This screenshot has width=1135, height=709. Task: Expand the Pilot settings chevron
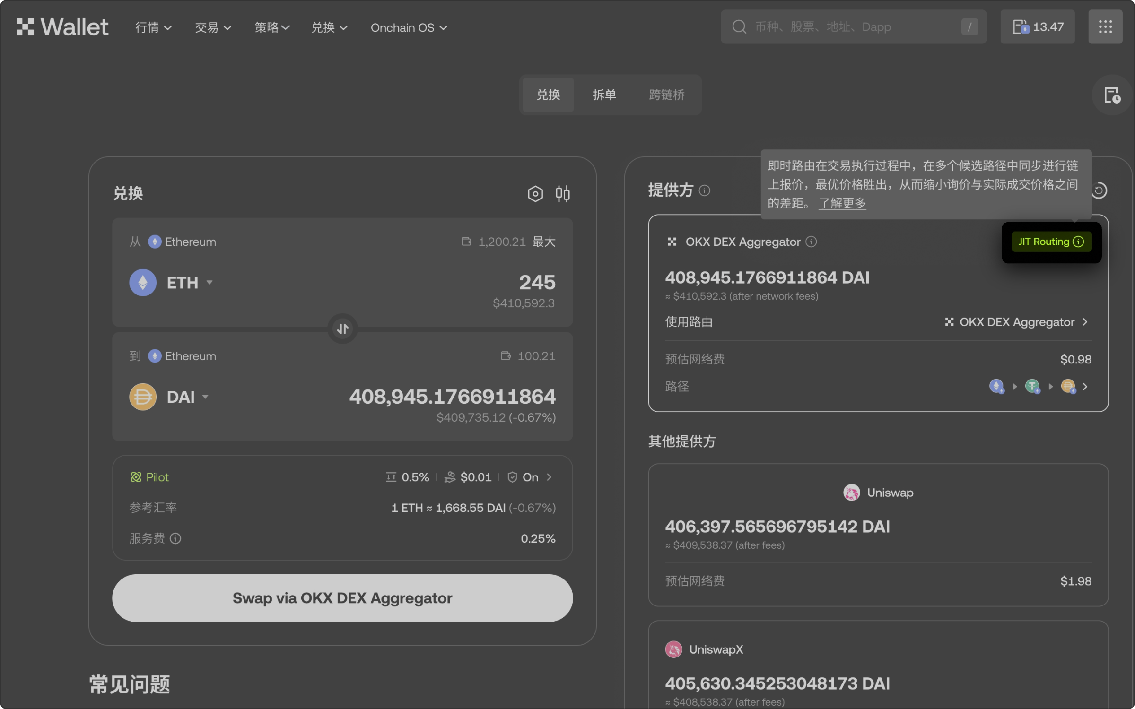[x=549, y=477]
